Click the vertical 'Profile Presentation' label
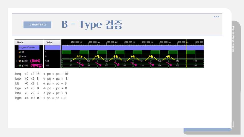This screenshot has height=137, width=244. 233,39
